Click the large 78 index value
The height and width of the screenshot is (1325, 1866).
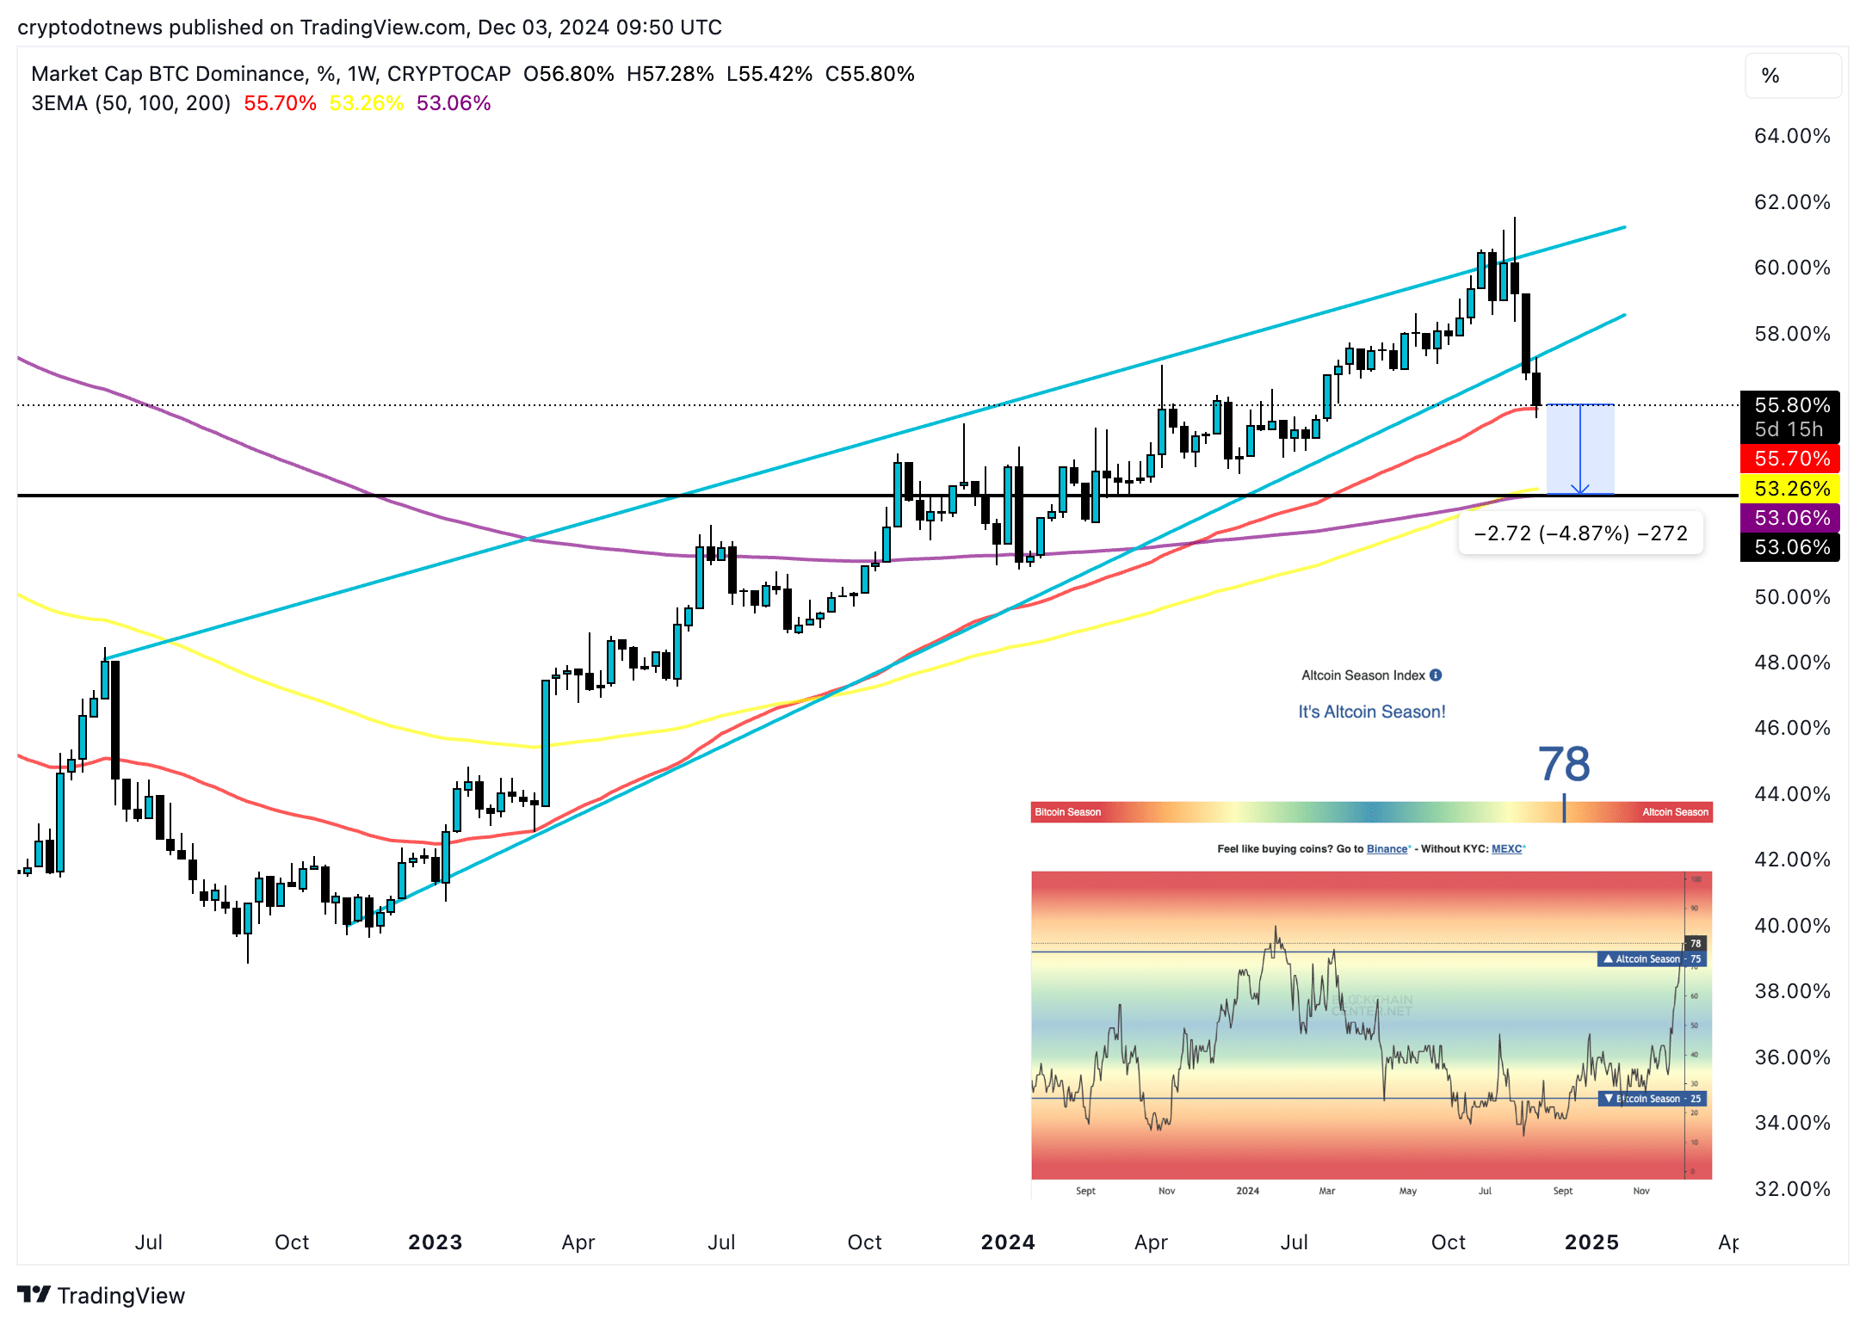coord(1564,764)
